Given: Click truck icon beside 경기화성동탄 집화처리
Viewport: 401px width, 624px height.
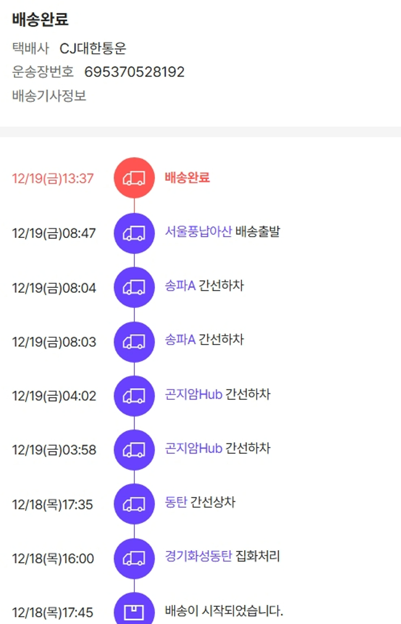Looking at the screenshot, I should pyautogui.click(x=134, y=559).
